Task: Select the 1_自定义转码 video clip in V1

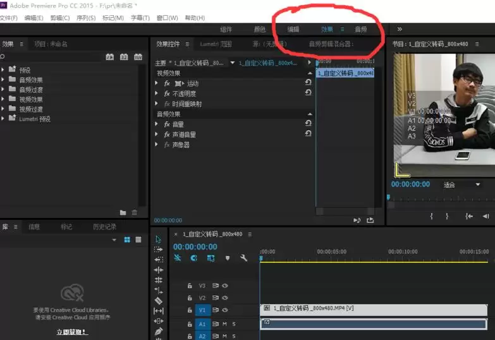Action: [373, 310]
